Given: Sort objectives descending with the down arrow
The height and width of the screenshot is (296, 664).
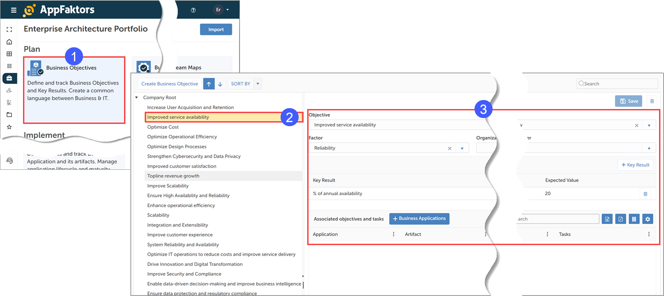Looking at the screenshot, I should coord(220,84).
